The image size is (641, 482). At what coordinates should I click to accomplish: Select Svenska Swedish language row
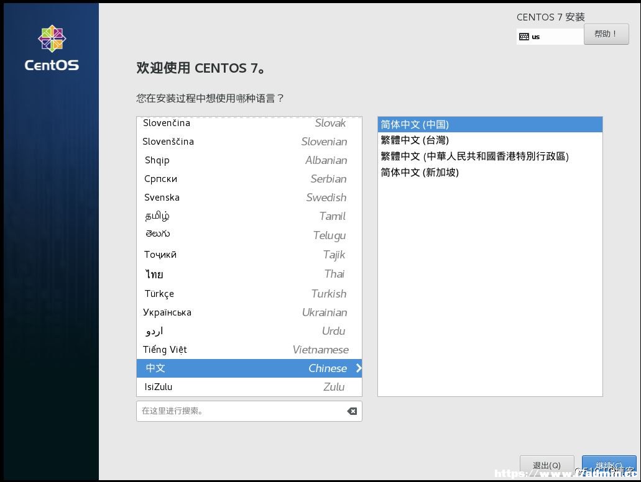tap(249, 198)
